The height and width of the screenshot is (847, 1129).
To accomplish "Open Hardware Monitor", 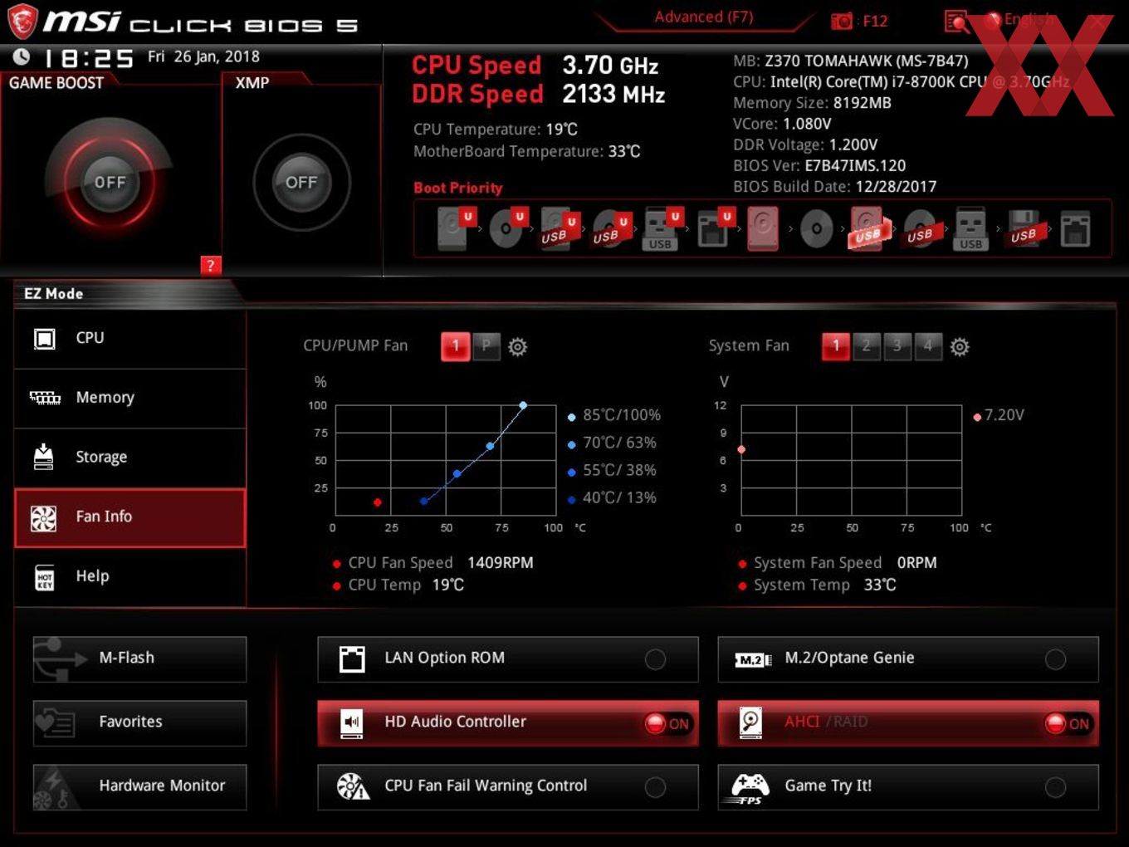I will click(x=139, y=787).
